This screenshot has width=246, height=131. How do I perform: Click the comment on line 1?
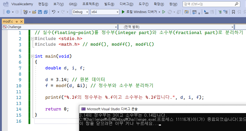[x=139, y=32]
